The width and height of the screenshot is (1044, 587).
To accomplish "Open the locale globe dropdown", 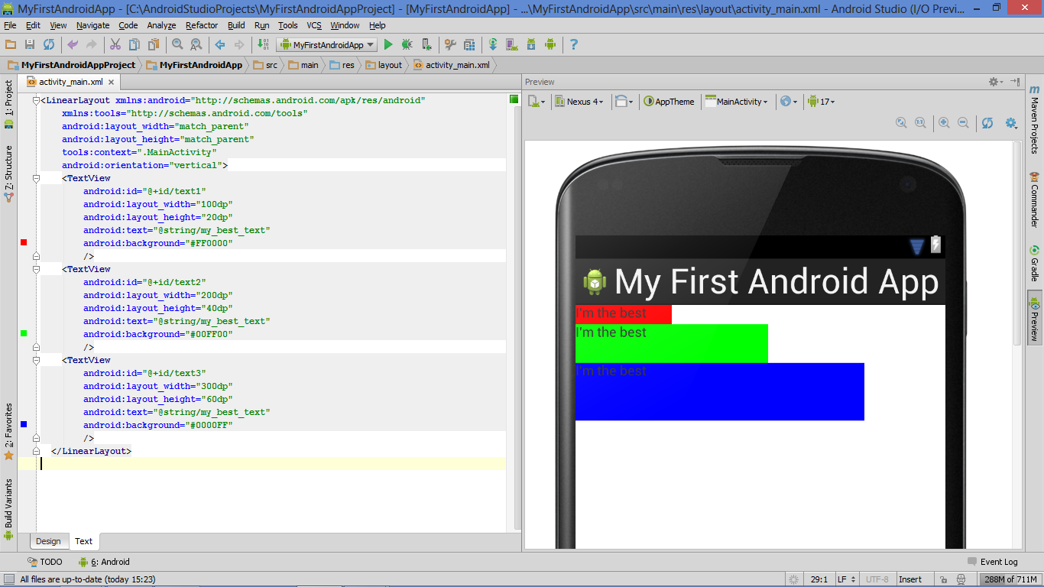I will [x=788, y=102].
